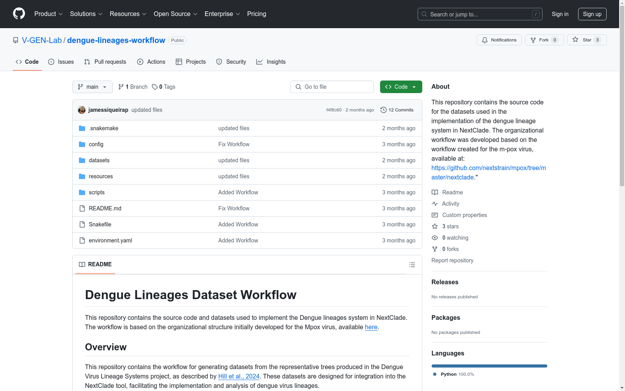Open the V-GEN-Lab organization link
This screenshot has width=625, height=391.
pyautogui.click(x=42, y=40)
